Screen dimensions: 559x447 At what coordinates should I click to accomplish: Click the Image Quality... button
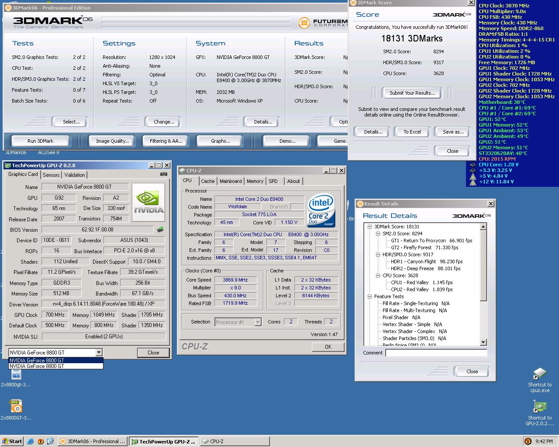tap(113, 141)
